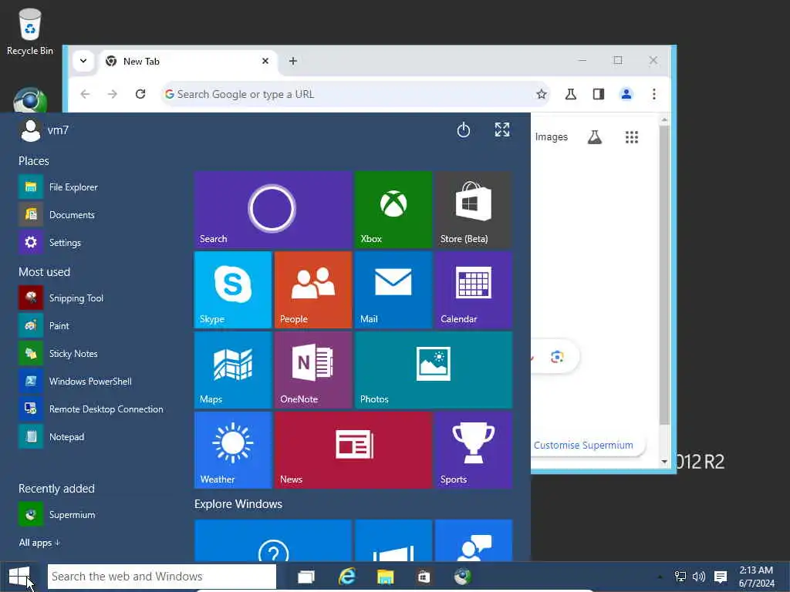Open Task View on taskbar
This screenshot has width=790, height=592.
click(306, 577)
